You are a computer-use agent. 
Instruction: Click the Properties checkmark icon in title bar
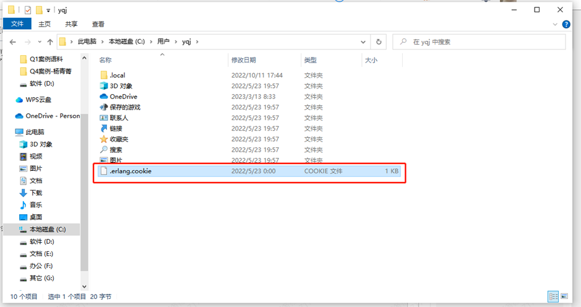pos(28,10)
